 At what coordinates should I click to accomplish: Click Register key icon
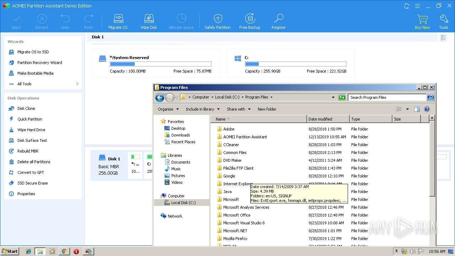coord(279,21)
